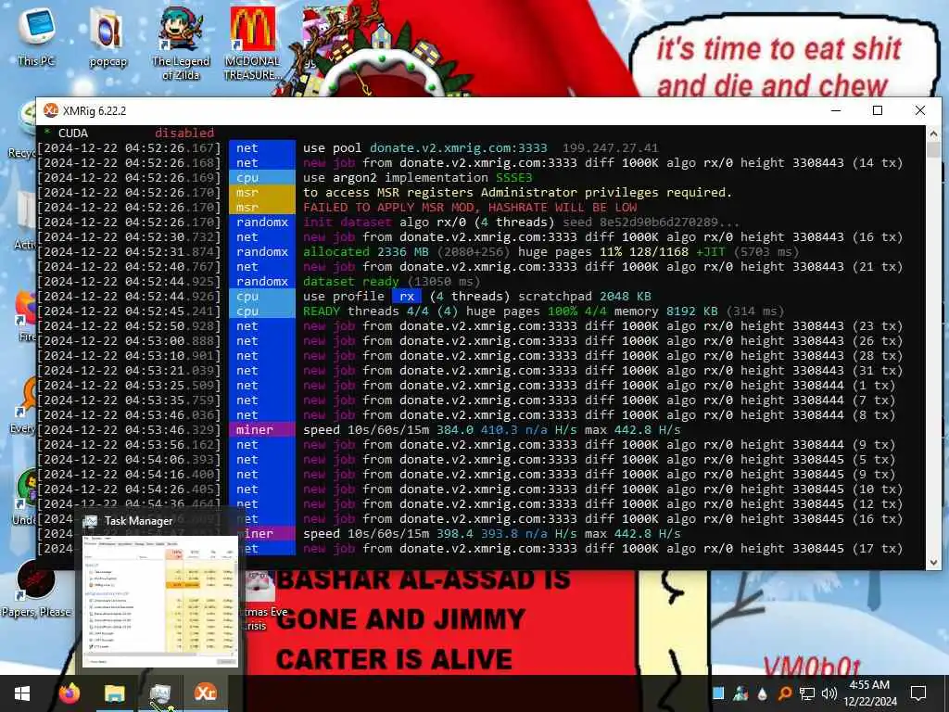This screenshot has height=712, width=949.
Task: Click 'to access MSR registers' warning line
Action: coord(517,193)
